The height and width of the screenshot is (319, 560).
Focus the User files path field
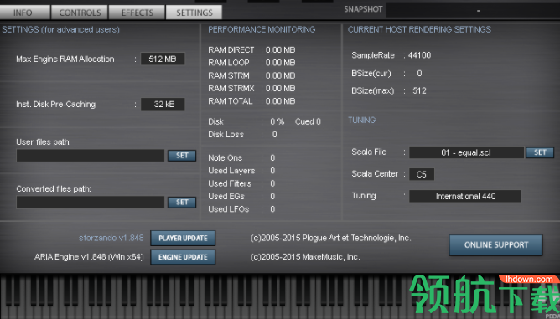pos(91,156)
